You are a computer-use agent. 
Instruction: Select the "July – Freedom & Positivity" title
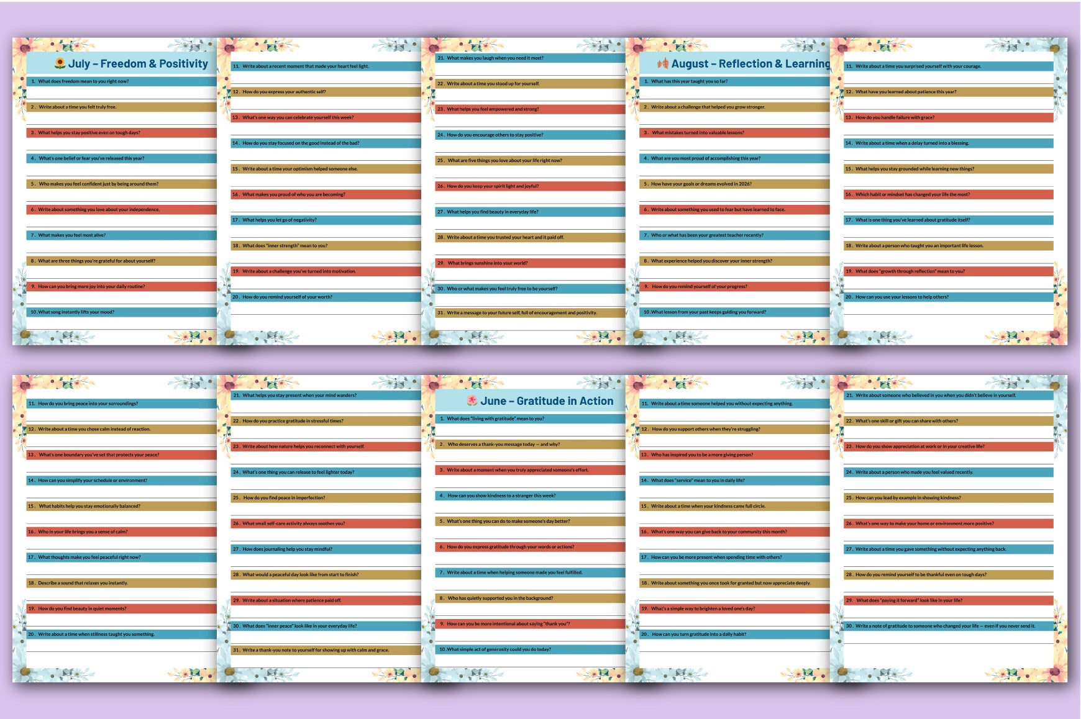[138, 63]
